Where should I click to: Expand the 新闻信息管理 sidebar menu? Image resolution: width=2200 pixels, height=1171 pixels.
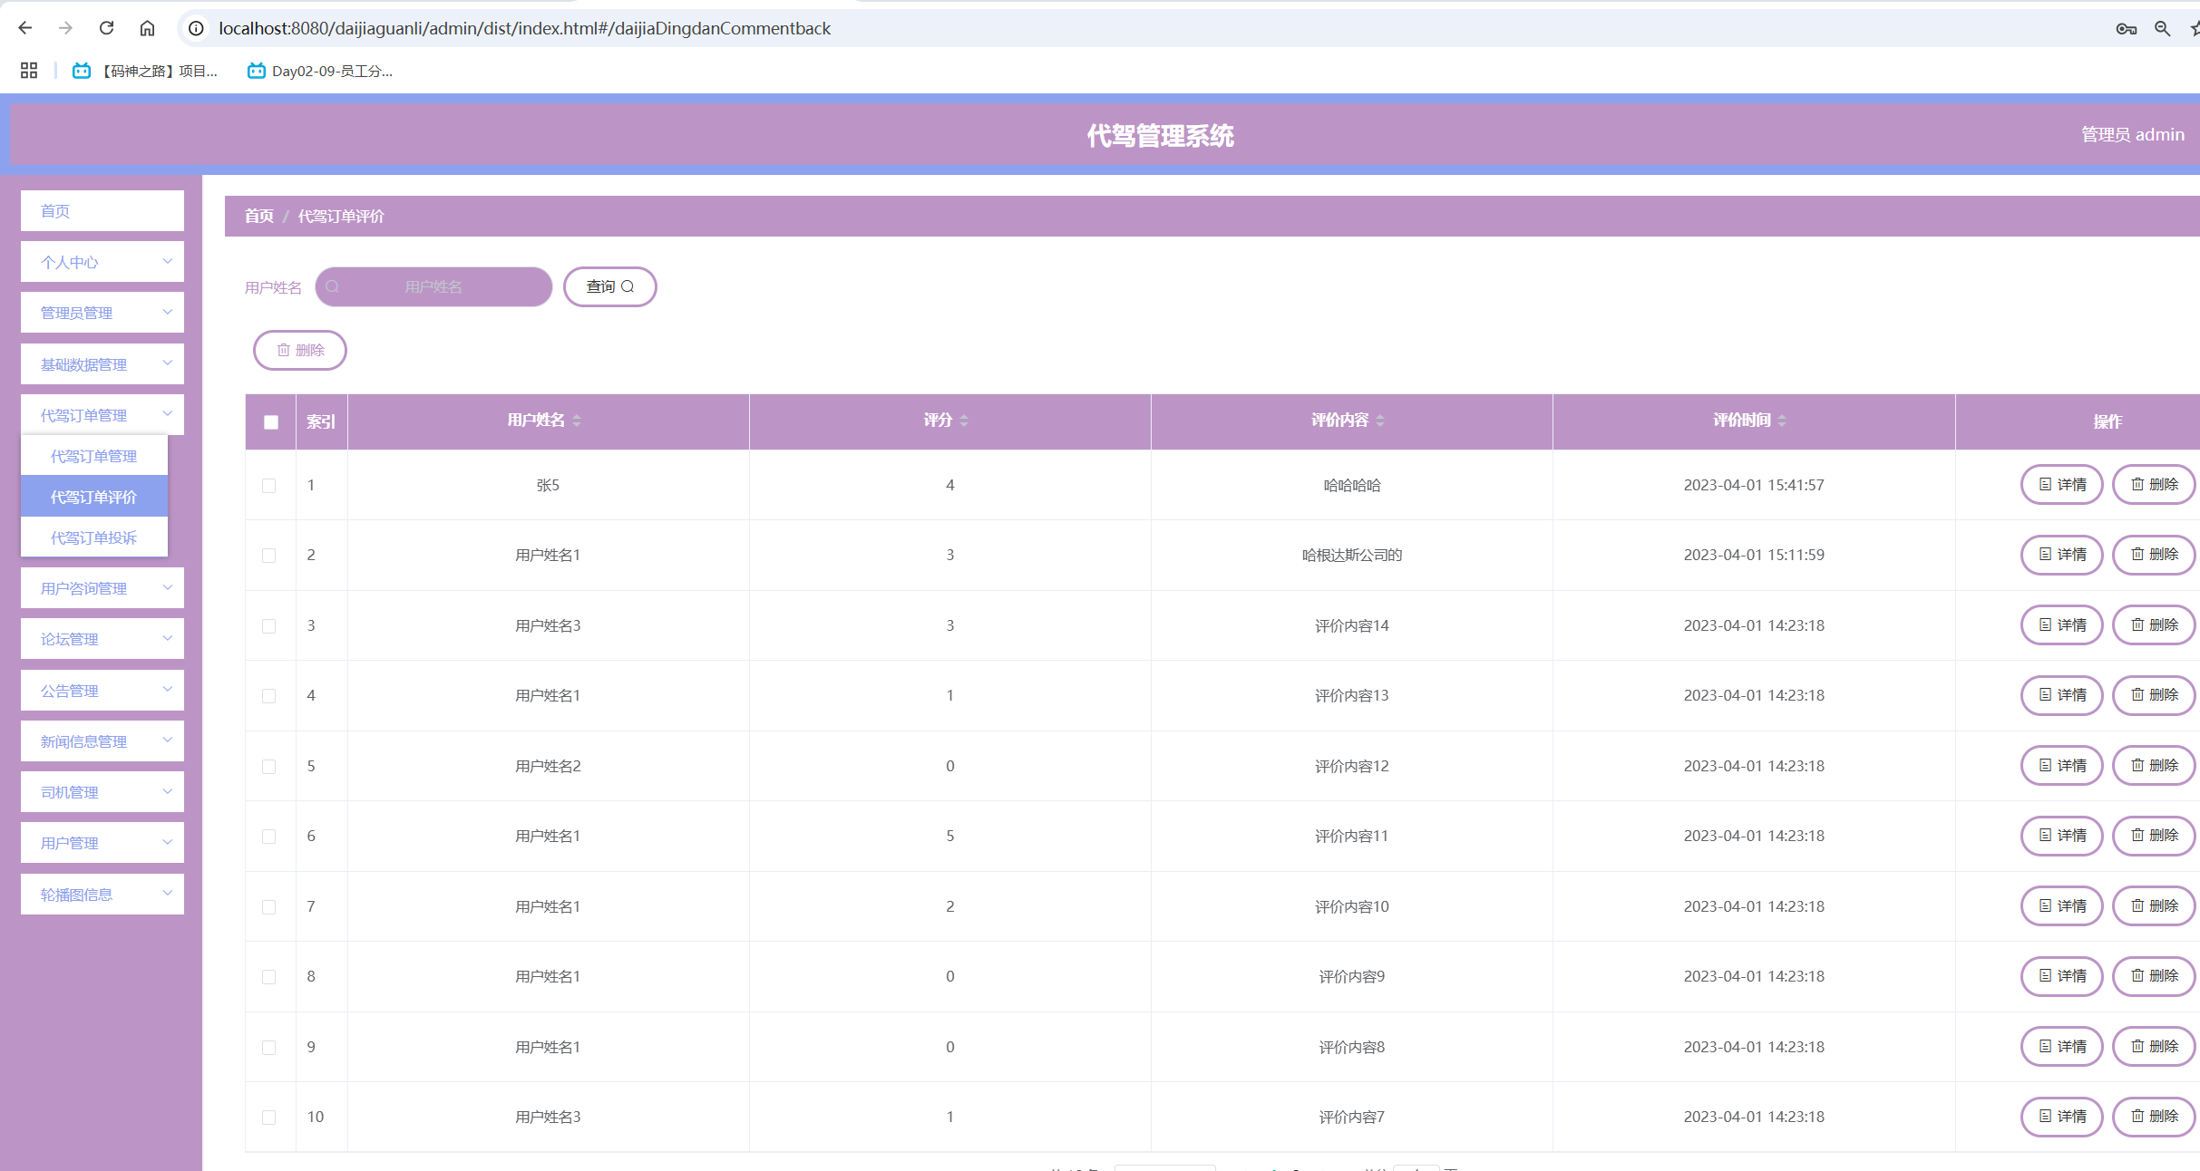tap(102, 741)
